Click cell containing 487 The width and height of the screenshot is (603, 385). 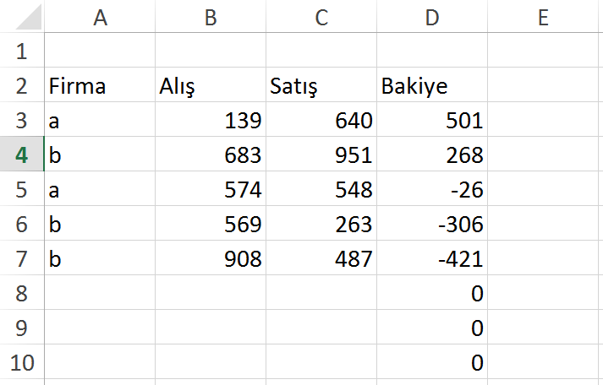(x=321, y=259)
